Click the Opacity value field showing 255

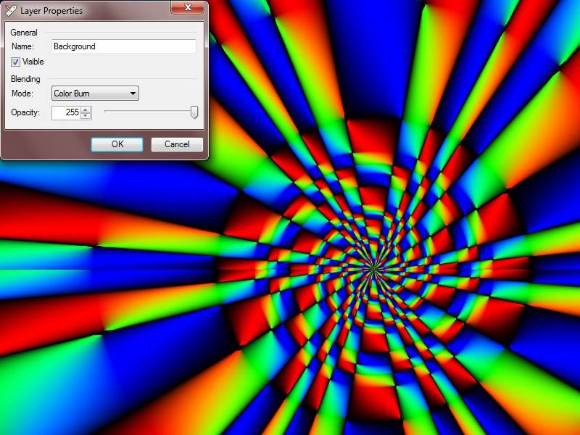(x=66, y=112)
